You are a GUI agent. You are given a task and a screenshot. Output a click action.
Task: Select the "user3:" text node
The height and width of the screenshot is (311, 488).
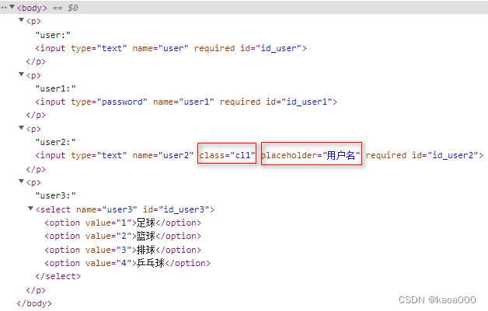click(x=55, y=195)
